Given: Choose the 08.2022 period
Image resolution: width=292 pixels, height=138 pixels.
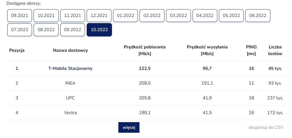Looking at the screenshot, I should pos(46,30).
